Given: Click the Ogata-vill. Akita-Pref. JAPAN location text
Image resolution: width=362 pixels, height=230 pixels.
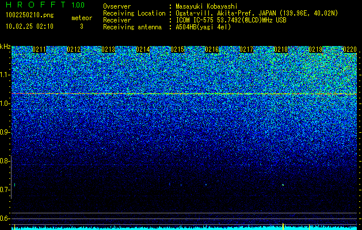Looking at the screenshot, I should pos(257,13).
